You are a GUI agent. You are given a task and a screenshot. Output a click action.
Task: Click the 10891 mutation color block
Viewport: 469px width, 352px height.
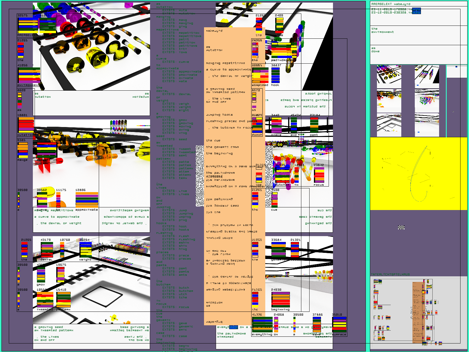click(x=26, y=125)
